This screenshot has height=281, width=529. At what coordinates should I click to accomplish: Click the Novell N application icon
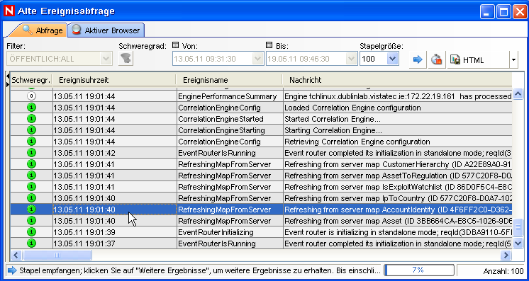tap(9, 11)
